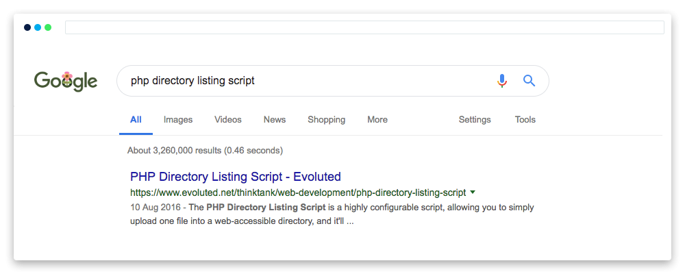Show Shopping results tab
685x274 pixels.
[x=326, y=120]
